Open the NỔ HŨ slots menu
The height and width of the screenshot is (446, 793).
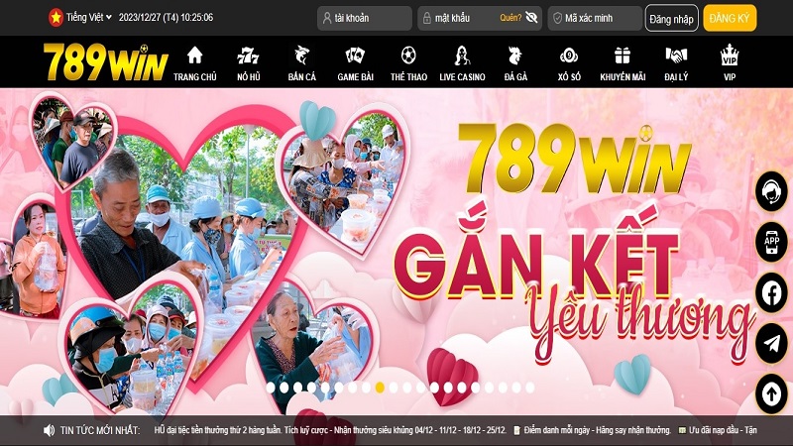[249, 63]
